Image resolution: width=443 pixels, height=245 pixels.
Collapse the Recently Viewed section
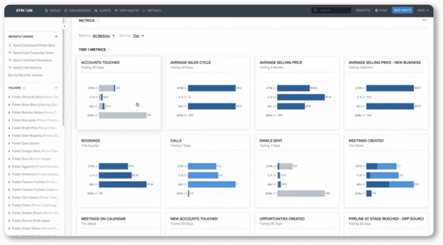point(56,37)
